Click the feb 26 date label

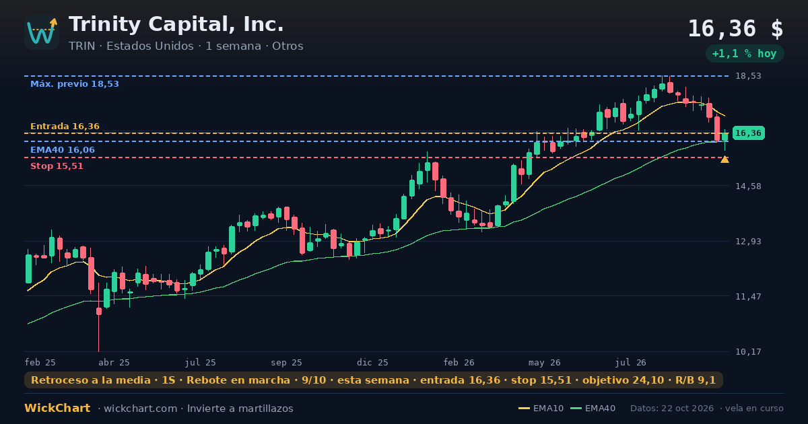pos(459,362)
